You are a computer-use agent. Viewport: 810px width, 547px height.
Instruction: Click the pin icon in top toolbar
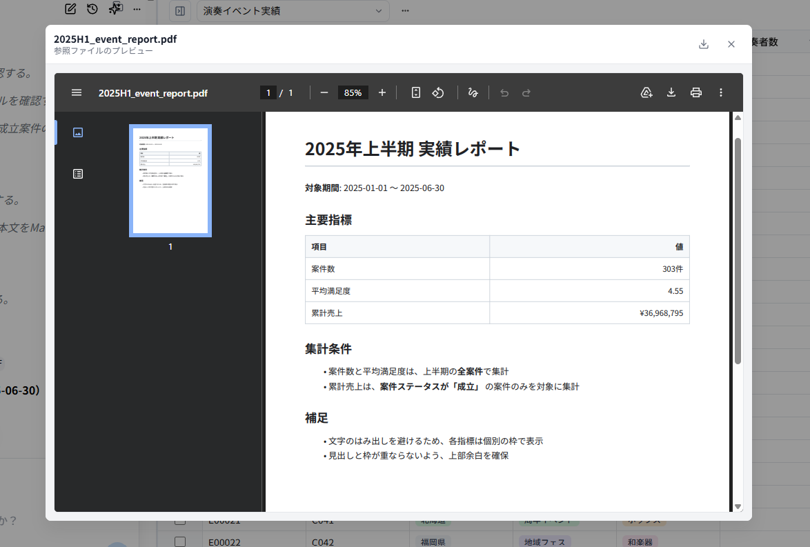pos(115,8)
